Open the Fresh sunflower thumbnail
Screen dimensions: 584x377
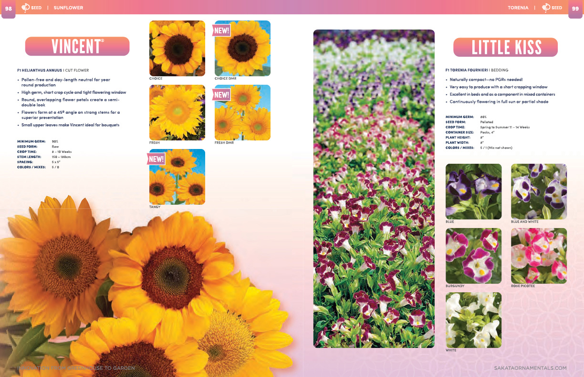[x=177, y=112]
